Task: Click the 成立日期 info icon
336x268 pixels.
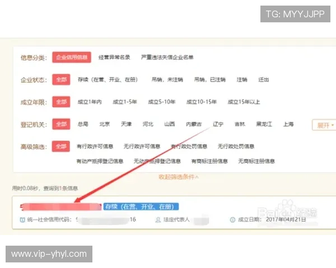Action: 232,219
